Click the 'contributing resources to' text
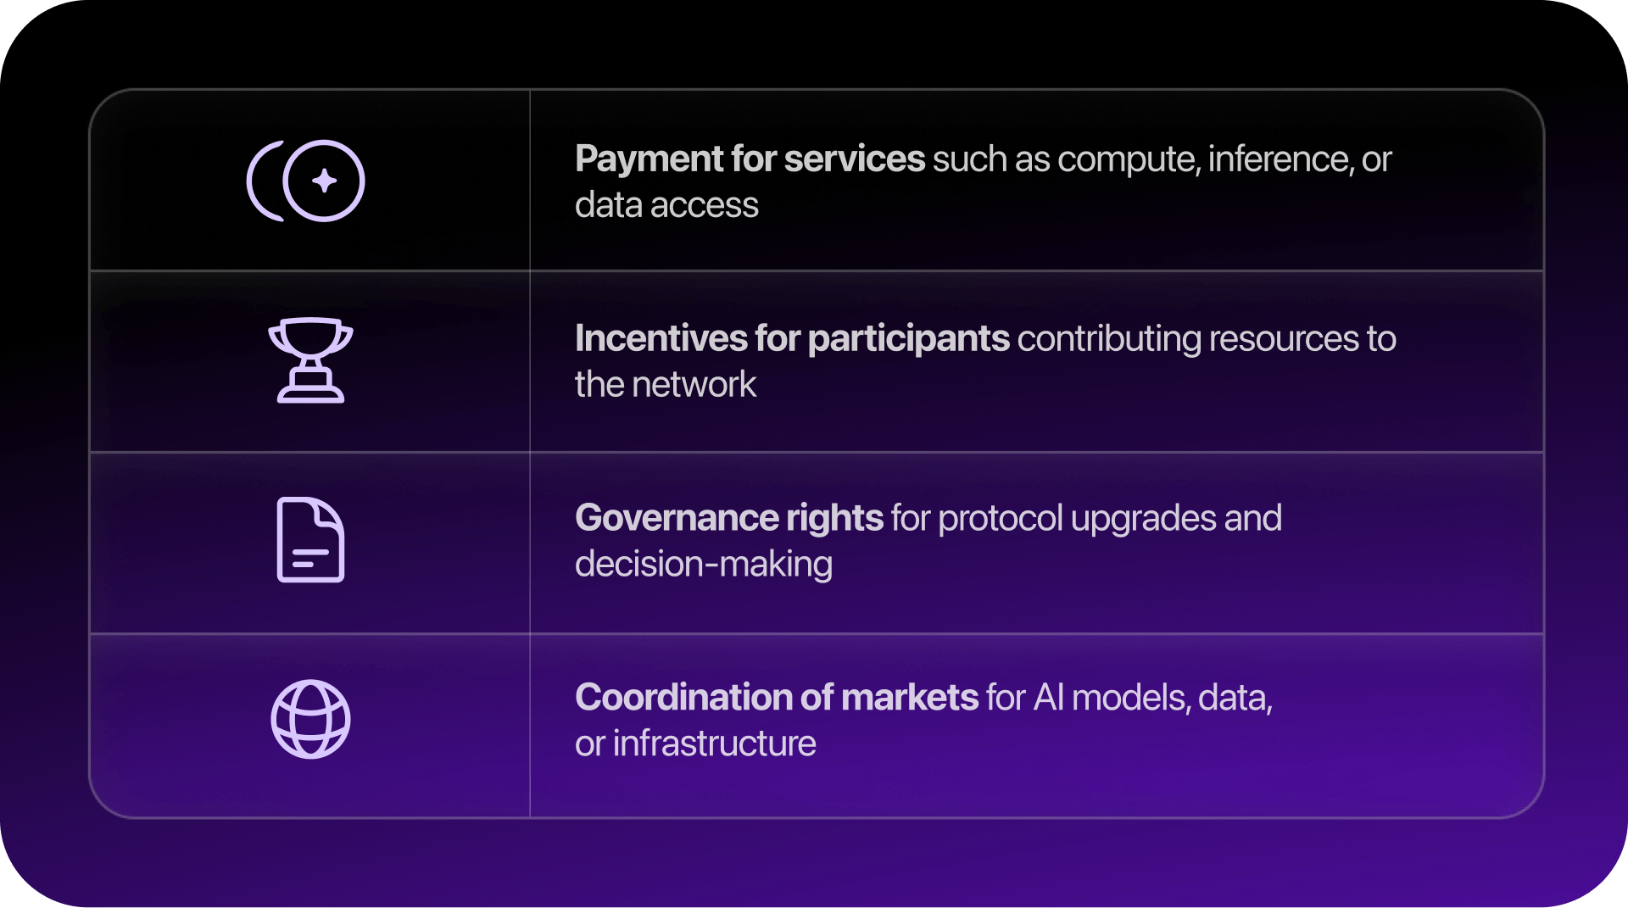 (x=1206, y=339)
